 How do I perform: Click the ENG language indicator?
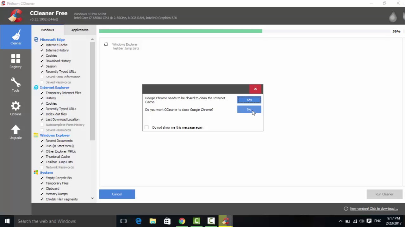(377, 221)
